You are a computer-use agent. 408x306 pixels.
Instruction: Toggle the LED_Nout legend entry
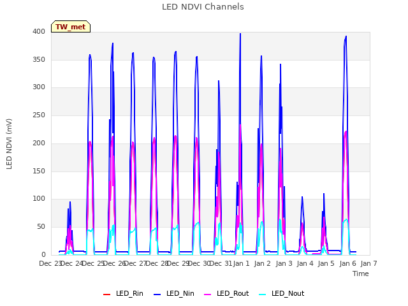point(282,294)
